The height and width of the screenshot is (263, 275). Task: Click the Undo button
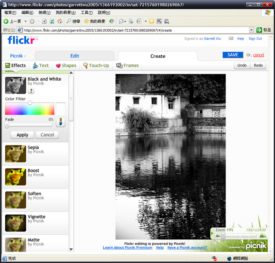click(x=242, y=65)
